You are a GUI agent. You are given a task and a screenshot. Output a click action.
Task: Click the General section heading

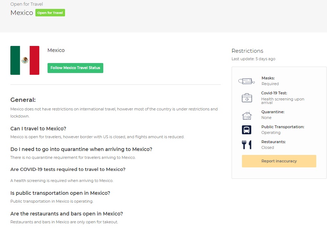(x=23, y=100)
